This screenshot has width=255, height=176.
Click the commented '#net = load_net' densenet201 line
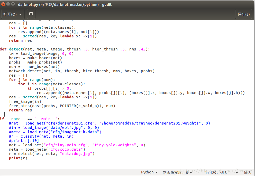(110, 123)
